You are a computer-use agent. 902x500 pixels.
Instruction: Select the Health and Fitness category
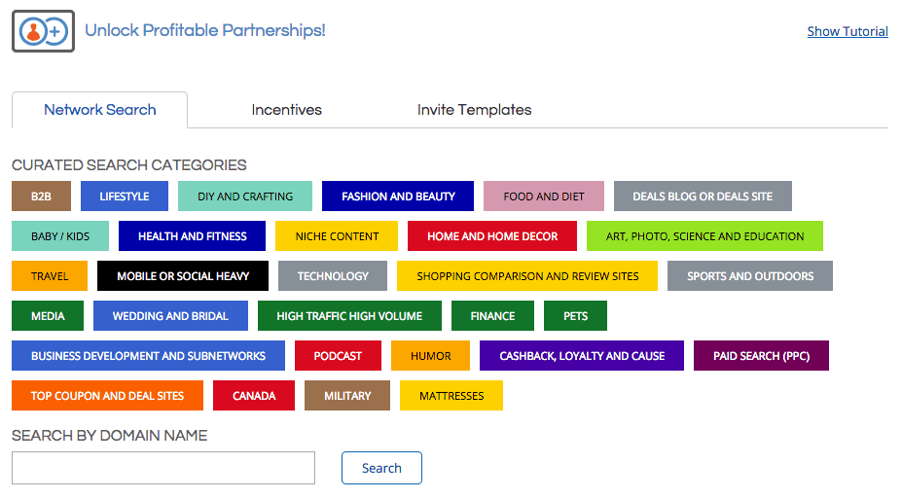click(192, 236)
